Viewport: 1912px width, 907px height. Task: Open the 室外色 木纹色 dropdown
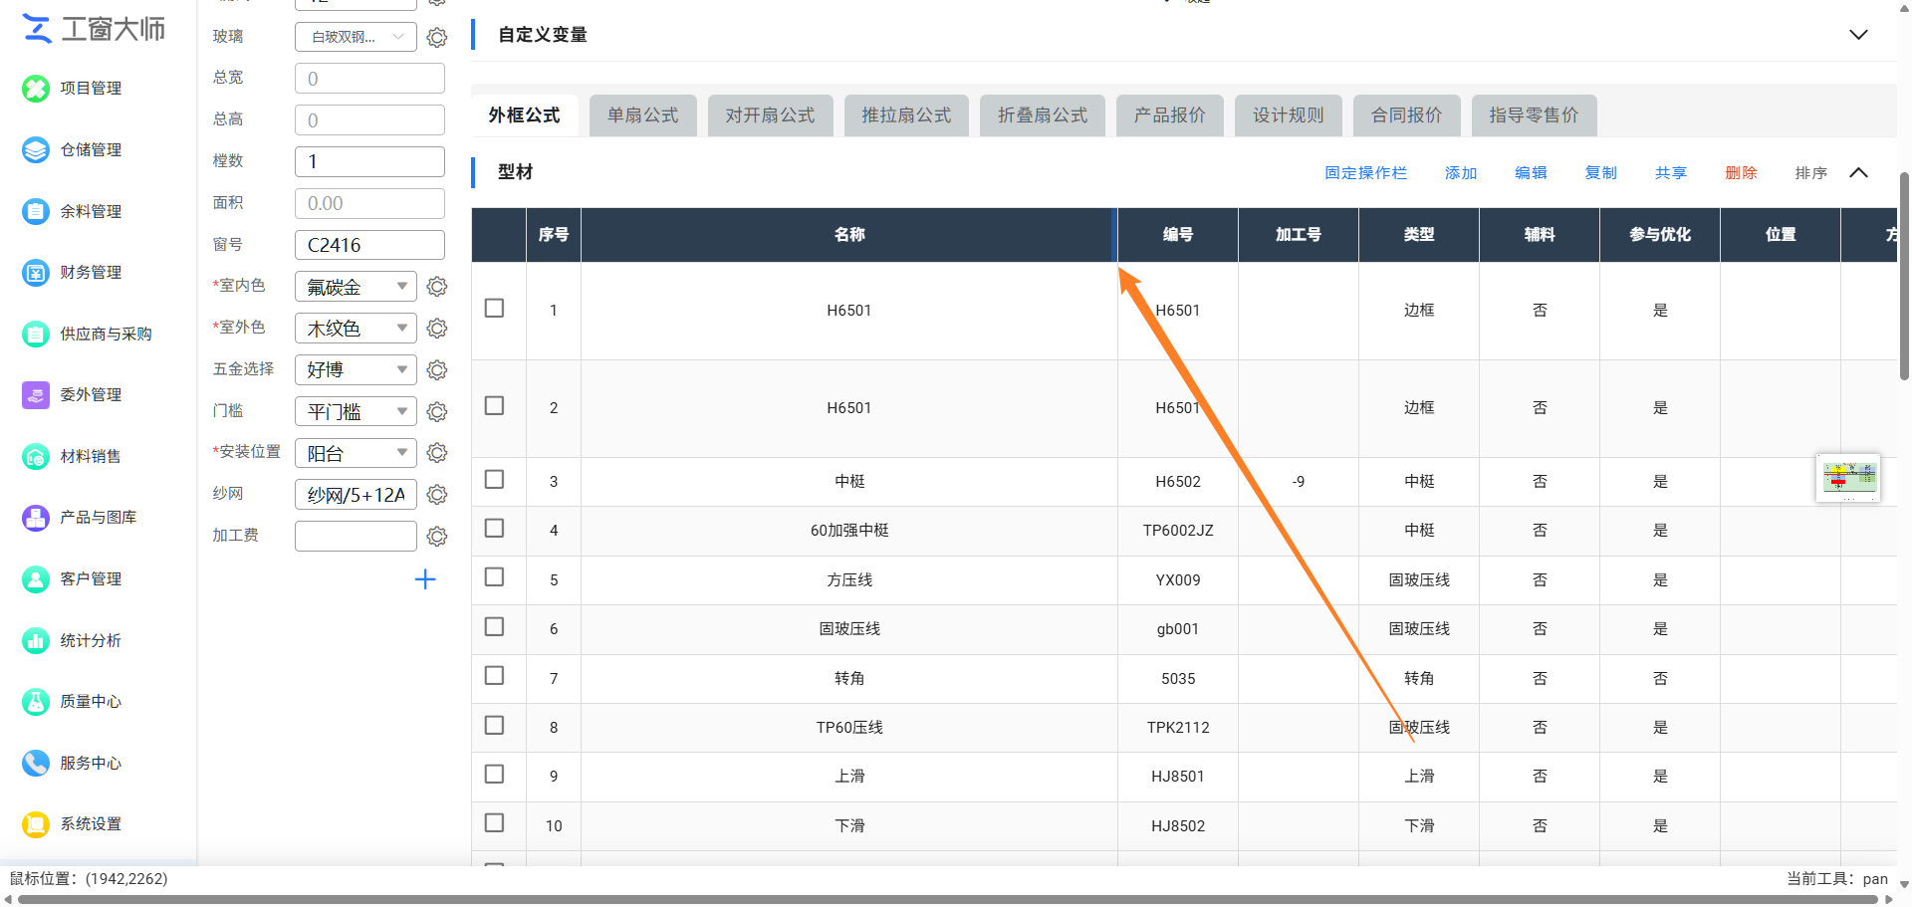click(x=356, y=329)
